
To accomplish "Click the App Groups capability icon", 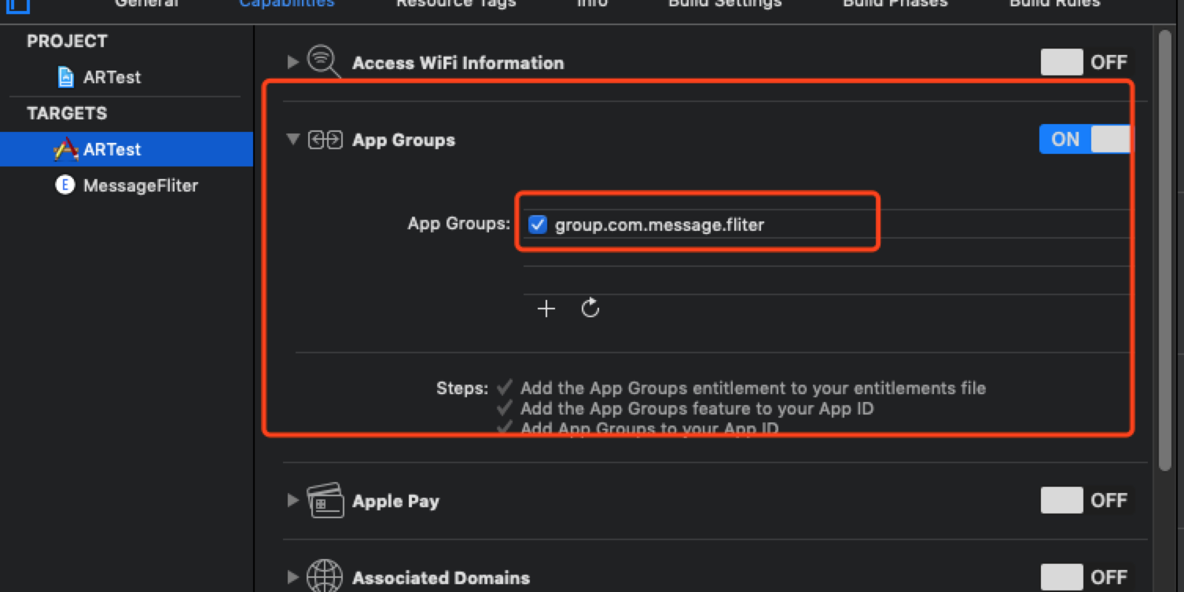I will (325, 140).
